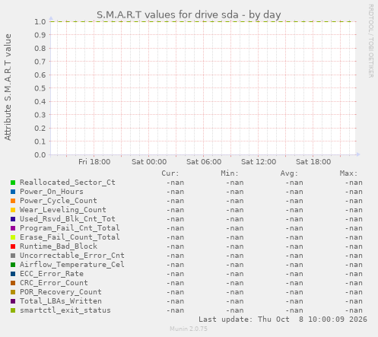
Task: Click the Reallocated_Sector_Ct green legend swatch
Action: point(13,183)
